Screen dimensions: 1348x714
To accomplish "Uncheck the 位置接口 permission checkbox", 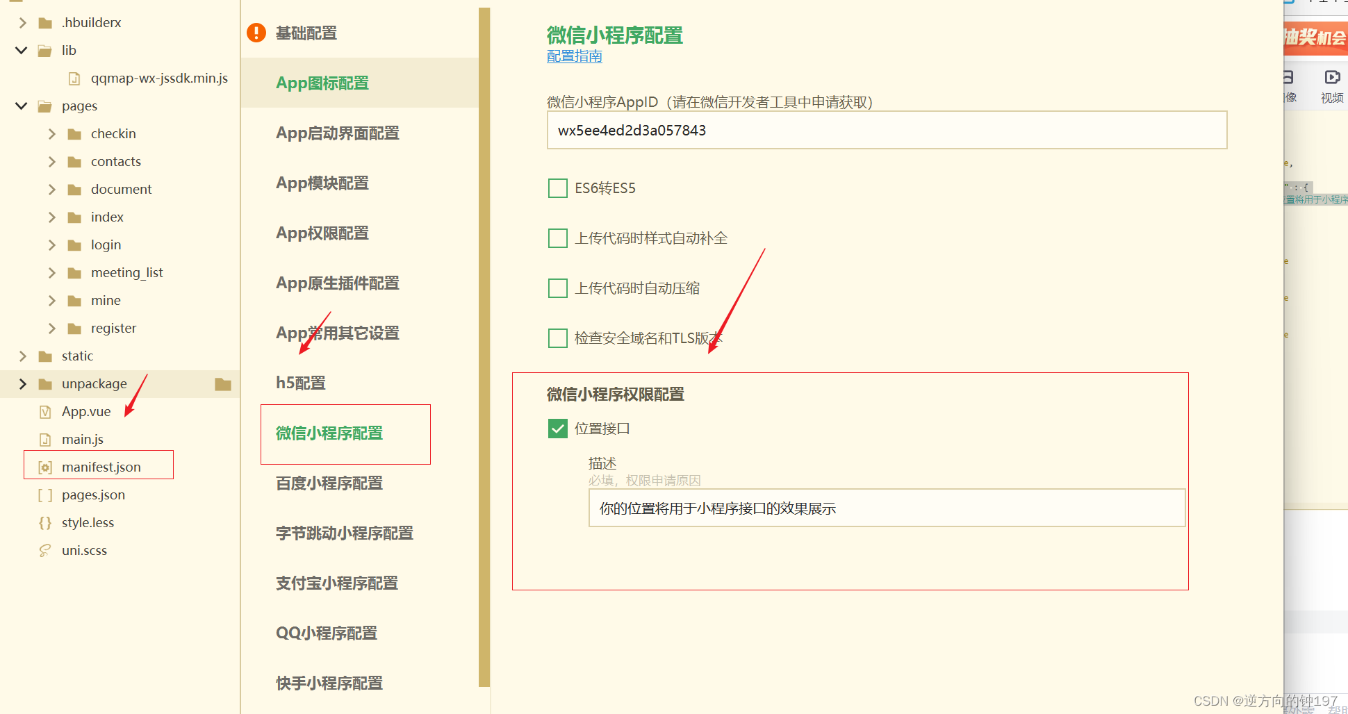I will pos(558,429).
